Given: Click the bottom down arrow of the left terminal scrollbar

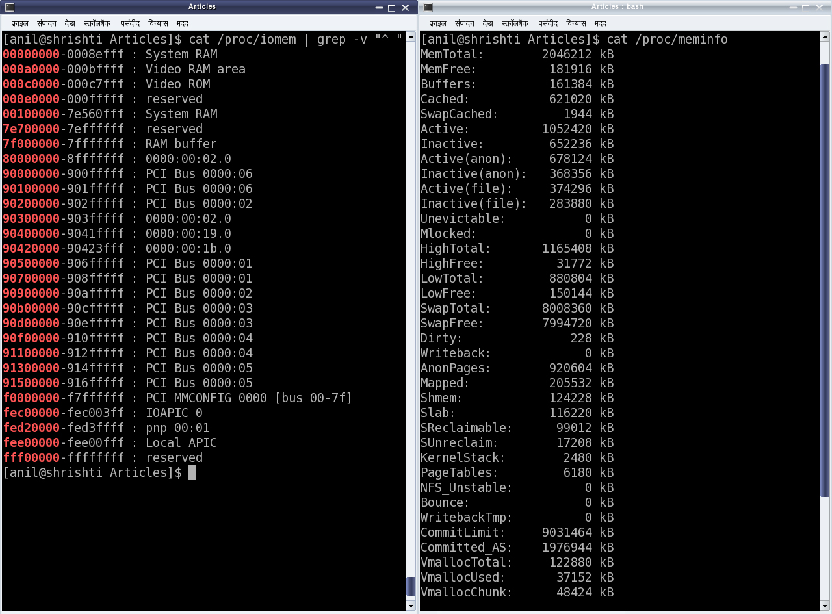Looking at the screenshot, I should tap(411, 606).
